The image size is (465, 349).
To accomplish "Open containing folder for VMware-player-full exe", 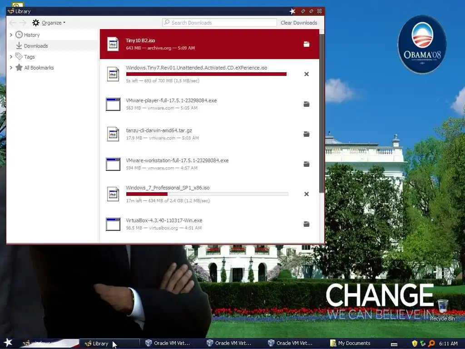I will coord(307,104).
